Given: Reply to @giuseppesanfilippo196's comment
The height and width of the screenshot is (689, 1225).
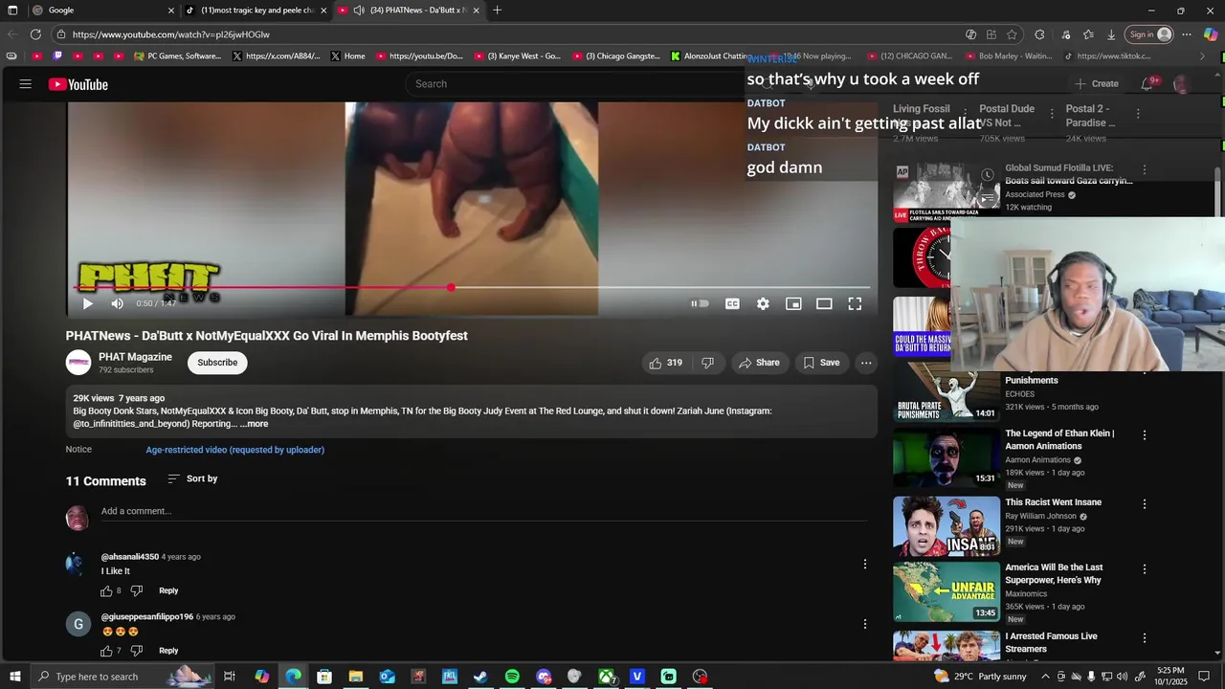Looking at the screenshot, I should 168,651.
